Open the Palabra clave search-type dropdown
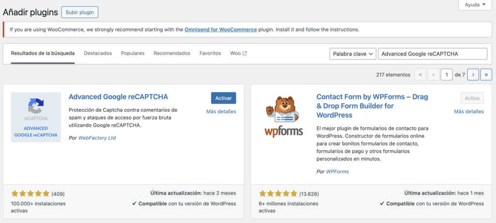Screen dimensions: 496x223 (x=353, y=54)
